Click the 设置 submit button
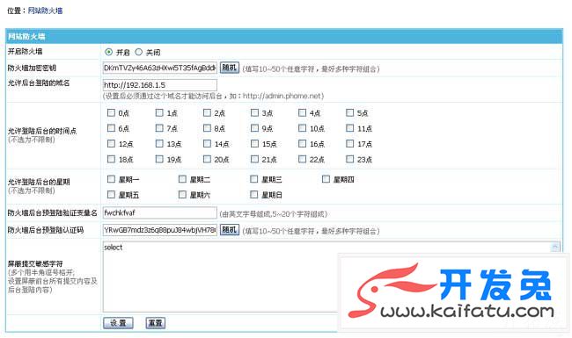The width and height of the screenshot is (572, 338). click(118, 323)
